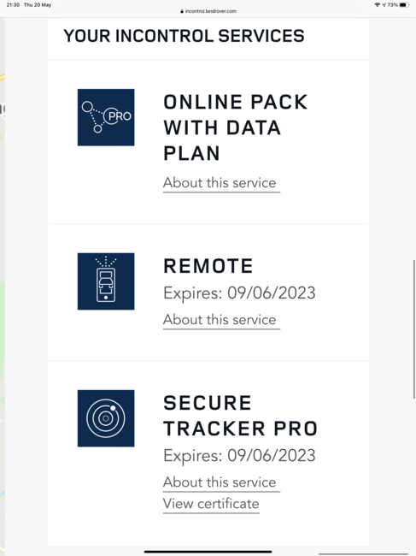This screenshot has height=556, width=416.
Task: Click the Secure Tracker radar icon
Action: (x=106, y=418)
